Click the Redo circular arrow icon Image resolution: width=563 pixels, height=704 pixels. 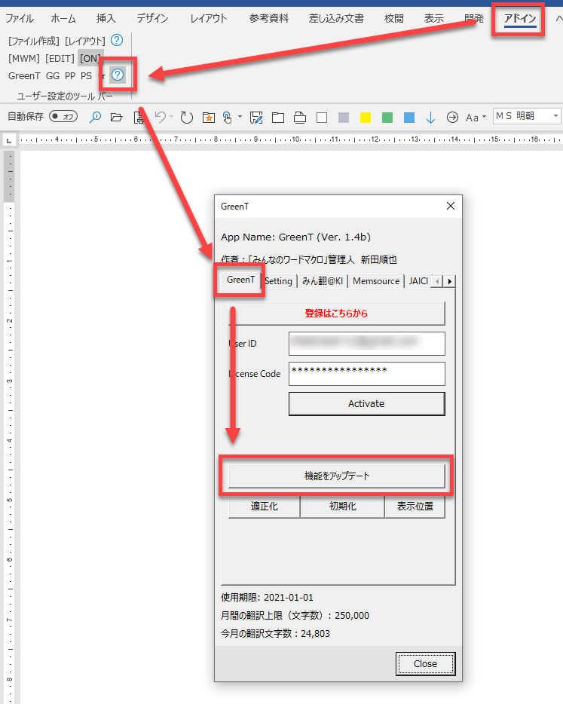[x=186, y=117]
